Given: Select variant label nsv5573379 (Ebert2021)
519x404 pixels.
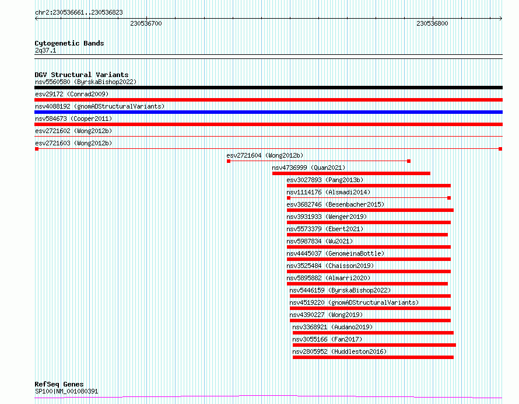Looking at the screenshot, I should [x=325, y=229].
